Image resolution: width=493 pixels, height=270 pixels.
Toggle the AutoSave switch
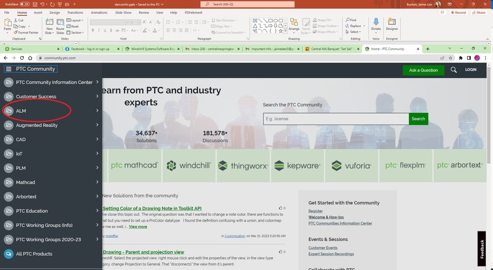tap(25, 4)
